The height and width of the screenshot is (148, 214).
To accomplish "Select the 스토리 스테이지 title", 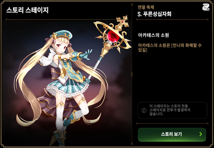I will [x=27, y=10].
